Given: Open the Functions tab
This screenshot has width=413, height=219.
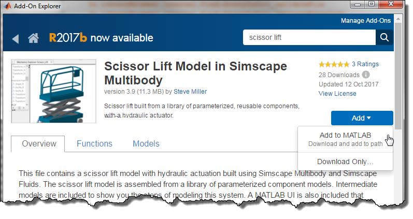Looking at the screenshot, I should point(94,144).
